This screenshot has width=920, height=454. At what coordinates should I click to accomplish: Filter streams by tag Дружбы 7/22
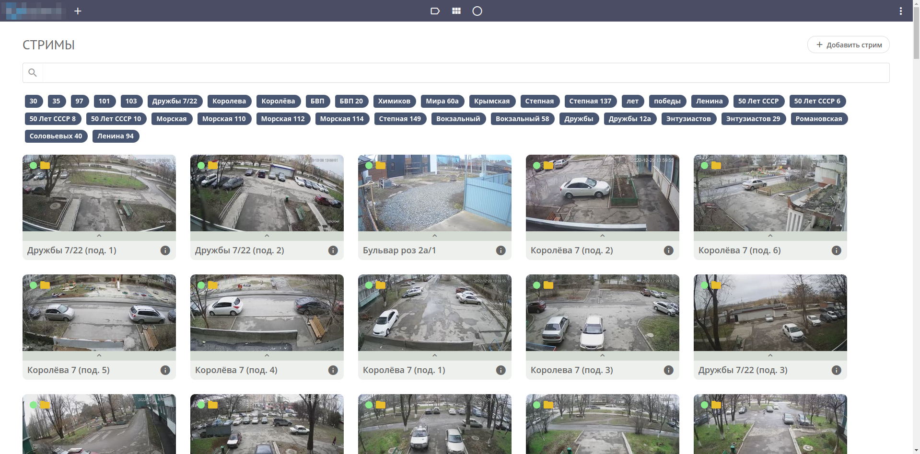click(x=175, y=101)
